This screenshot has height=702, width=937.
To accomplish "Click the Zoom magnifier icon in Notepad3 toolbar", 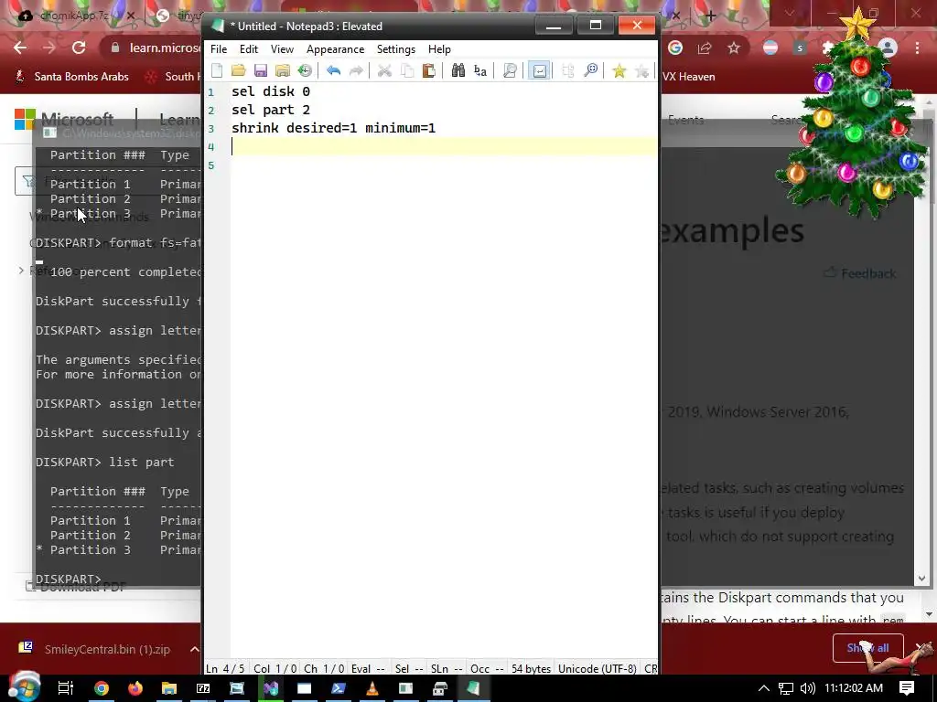I will click(x=590, y=71).
